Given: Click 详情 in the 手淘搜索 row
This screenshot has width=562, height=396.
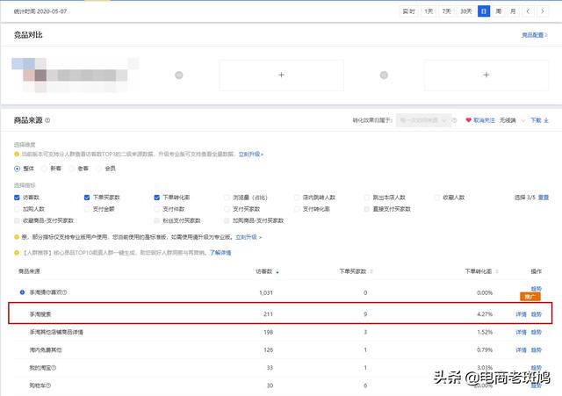Looking at the screenshot, I should 521,313.
